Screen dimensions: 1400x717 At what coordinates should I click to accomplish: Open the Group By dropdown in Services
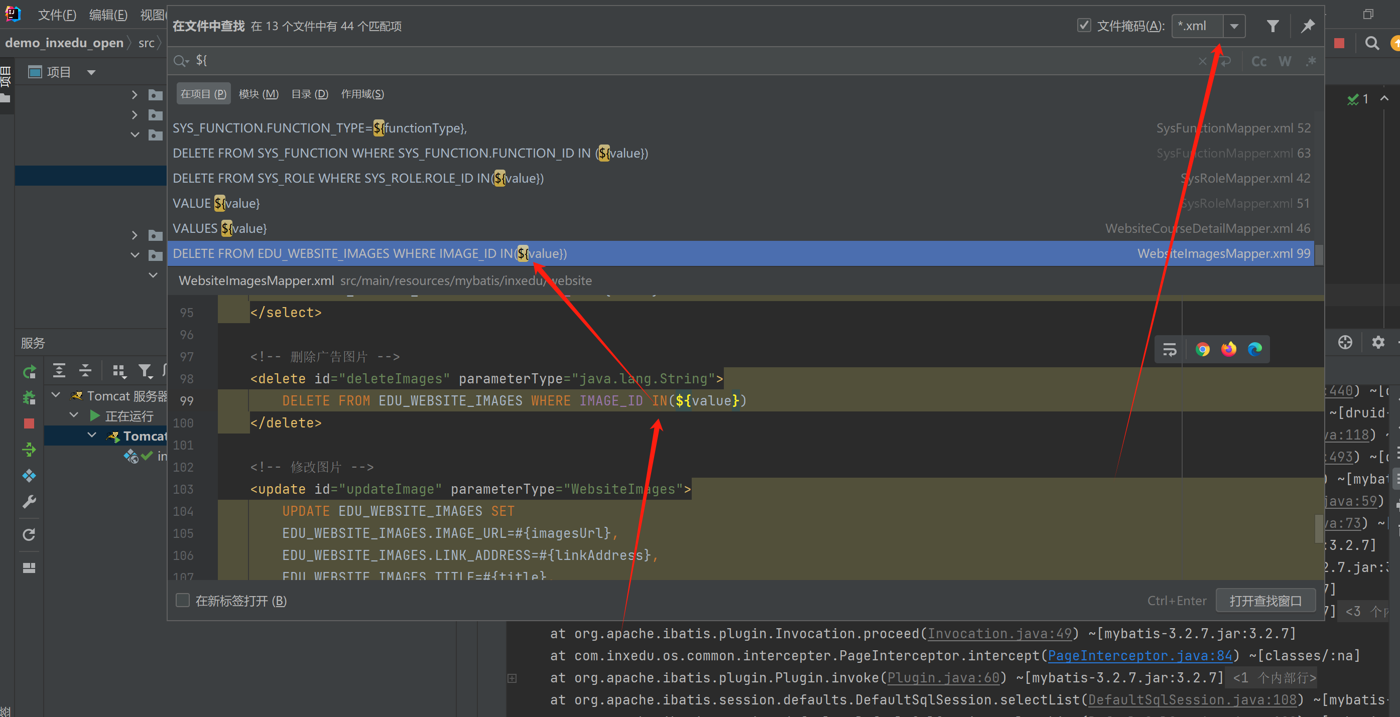(x=119, y=371)
